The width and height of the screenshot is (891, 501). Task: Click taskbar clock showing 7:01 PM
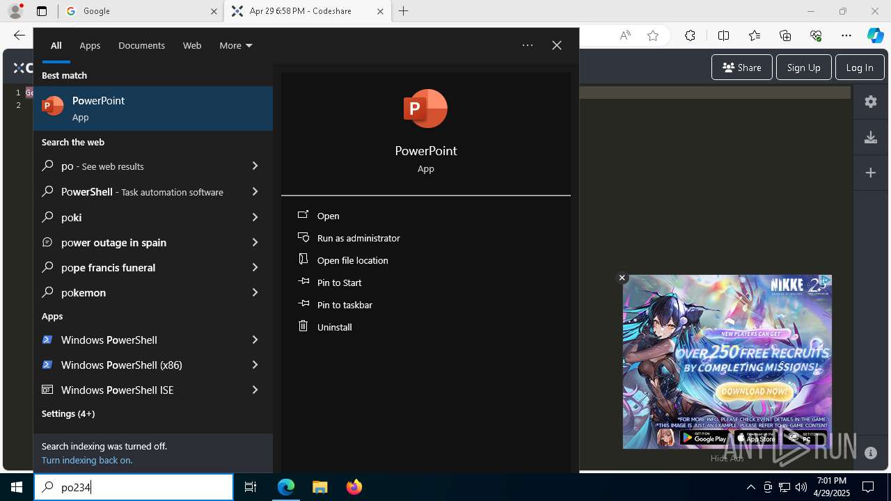[x=831, y=487]
